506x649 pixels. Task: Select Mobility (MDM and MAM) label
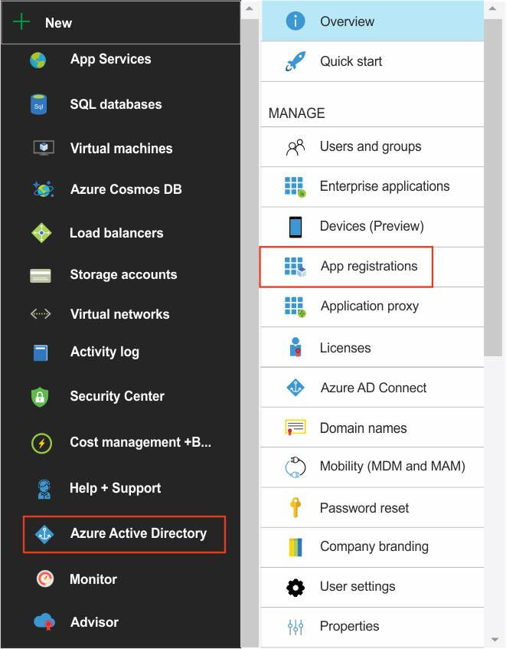[x=392, y=467]
